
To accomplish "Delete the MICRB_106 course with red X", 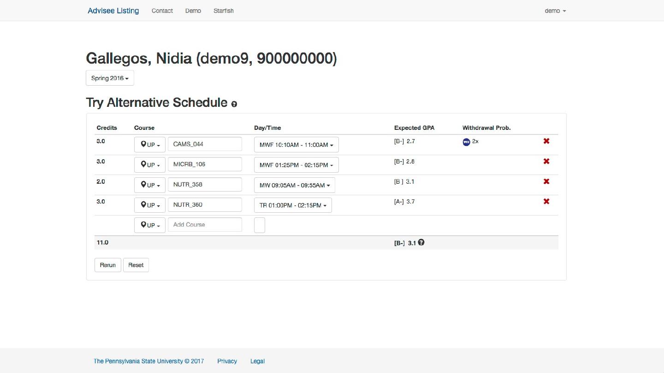I will coord(546,161).
